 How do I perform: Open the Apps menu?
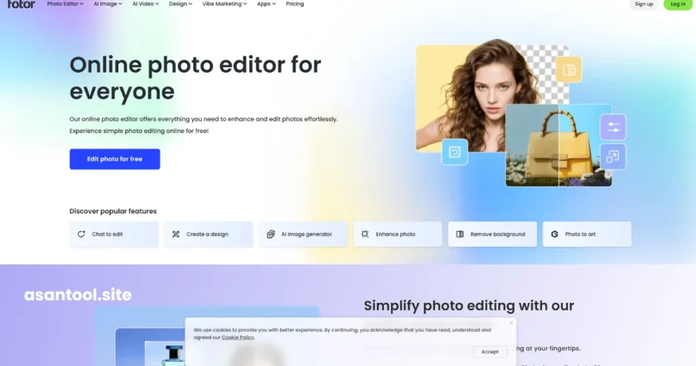click(266, 4)
